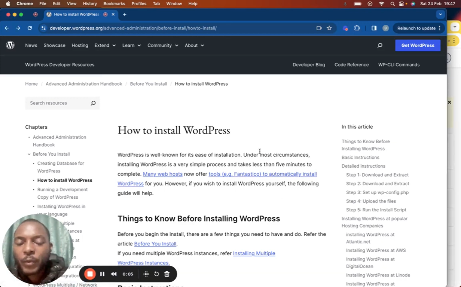Viewport: 461px width, 287px height.
Task: Open site search magnifier in header
Action: [x=380, y=45]
